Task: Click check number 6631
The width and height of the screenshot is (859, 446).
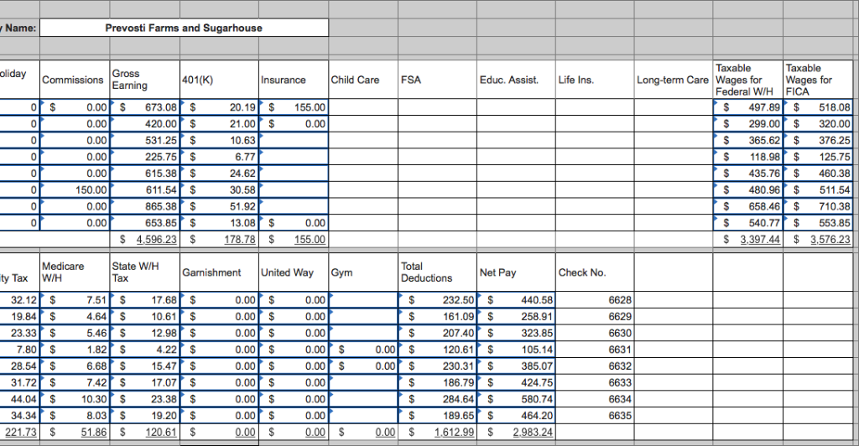Action: [595, 349]
